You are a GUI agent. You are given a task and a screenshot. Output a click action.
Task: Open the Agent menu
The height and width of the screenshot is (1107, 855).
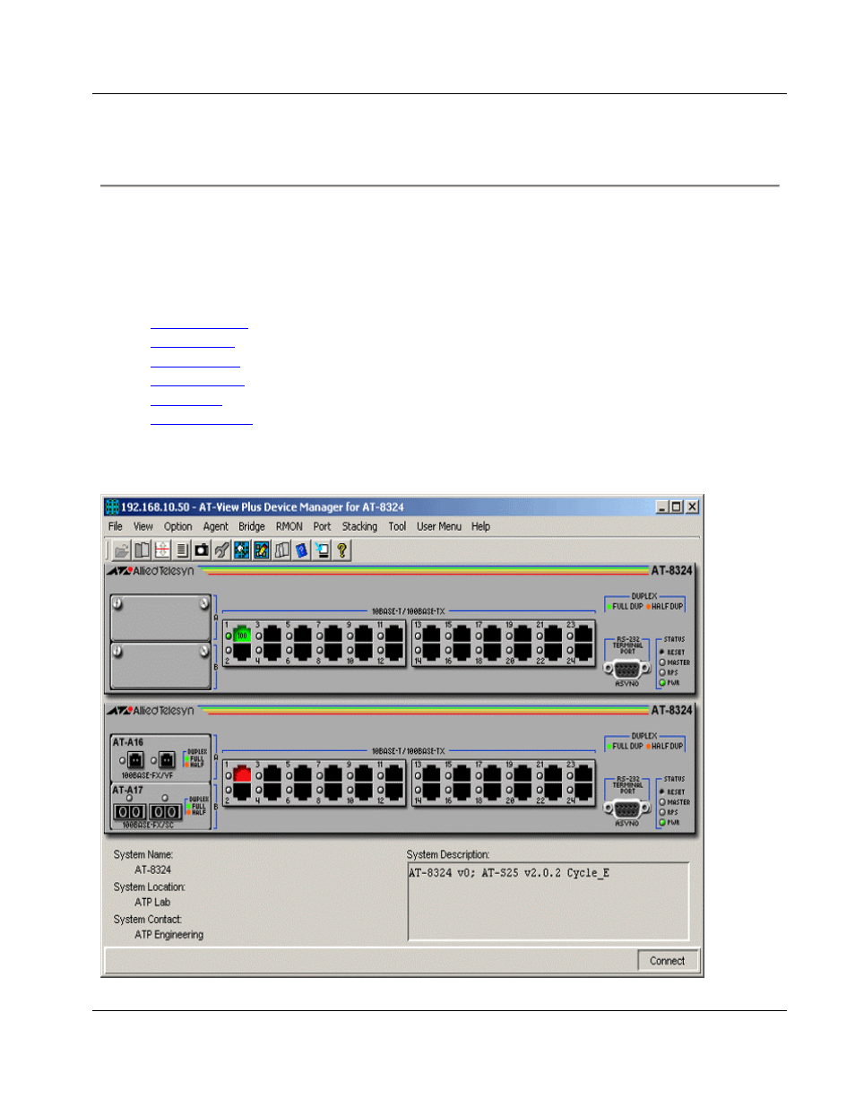[x=215, y=527]
